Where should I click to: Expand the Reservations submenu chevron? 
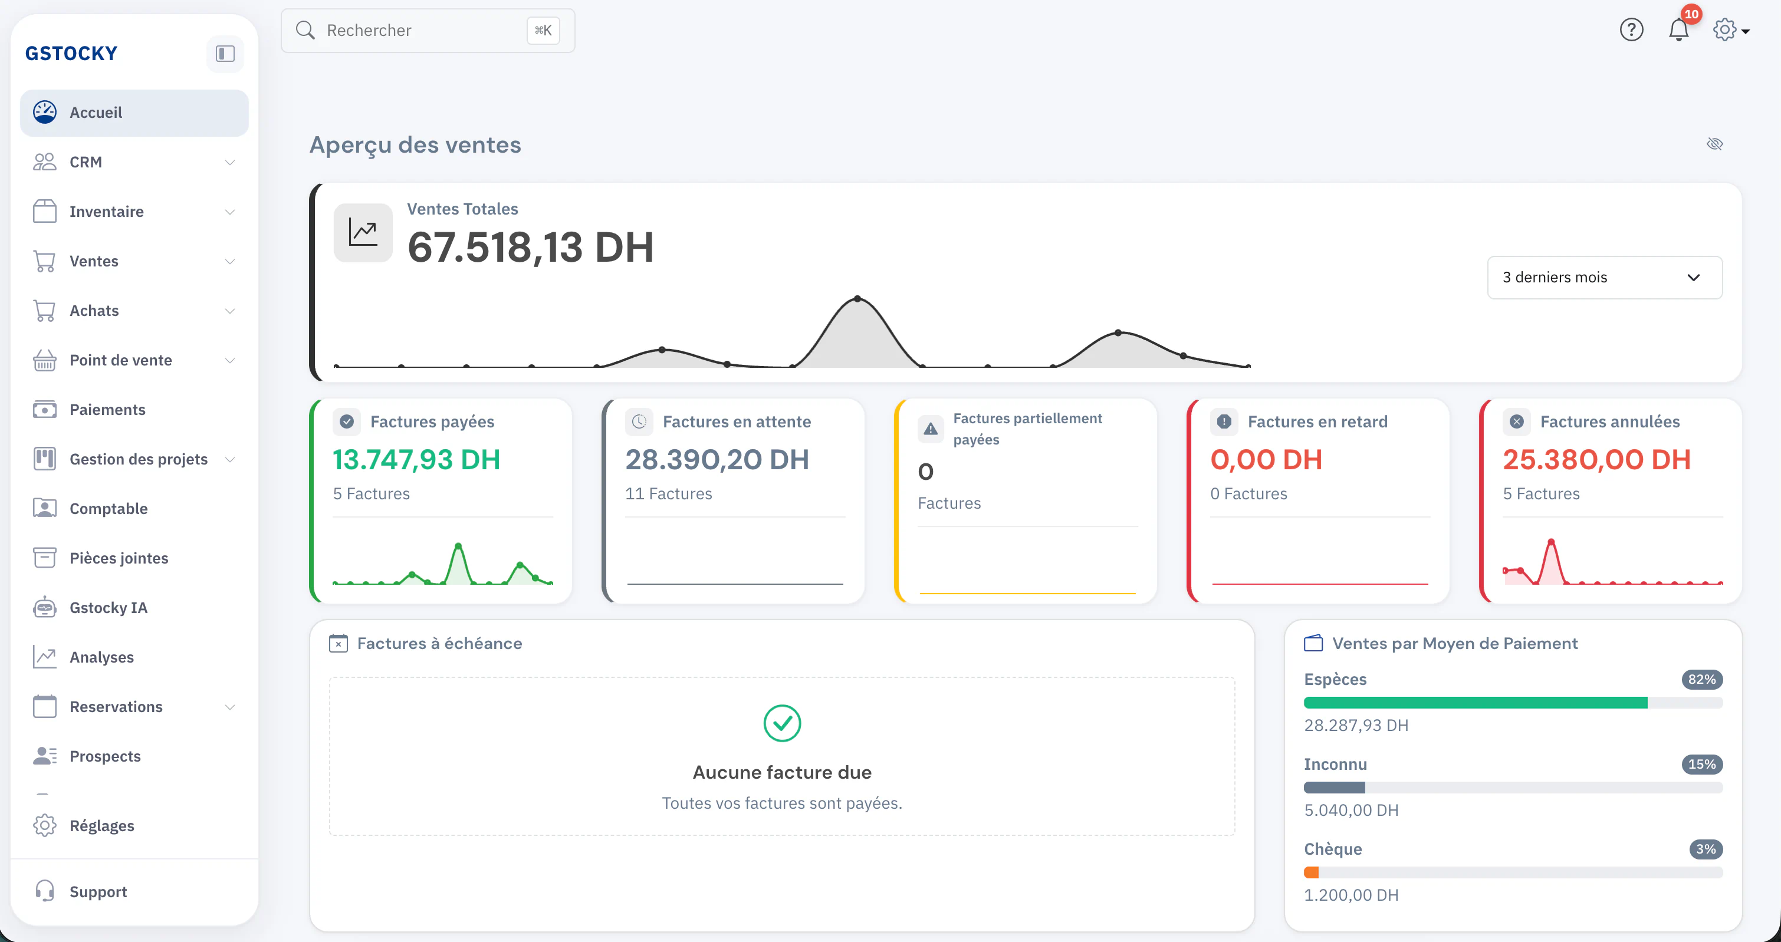(x=230, y=707)
